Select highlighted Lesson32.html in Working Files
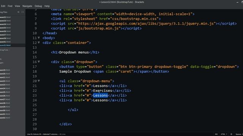 point(5,45)
